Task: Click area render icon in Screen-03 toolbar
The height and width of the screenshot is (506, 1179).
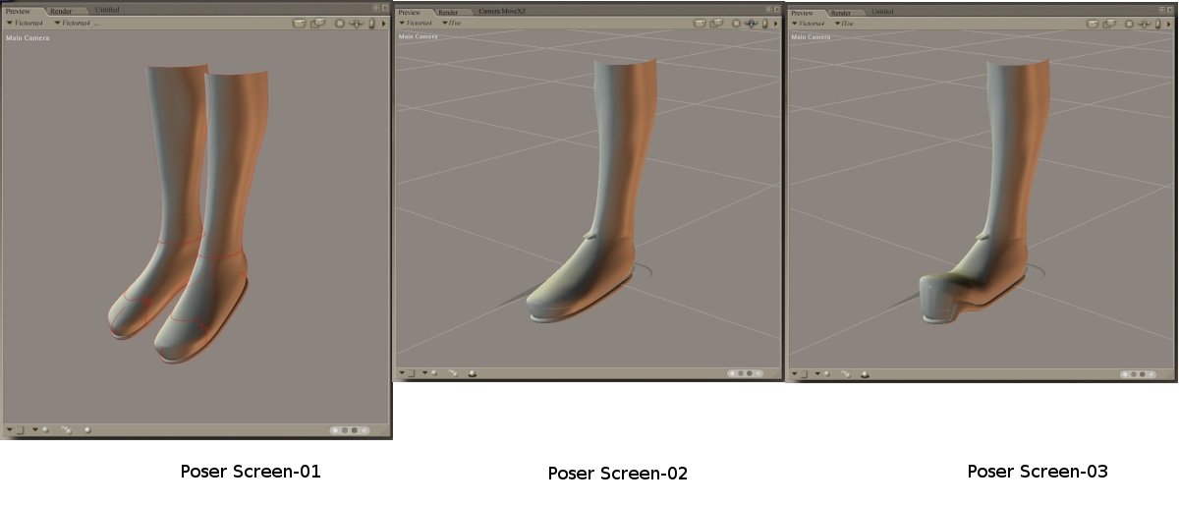Action: [x=1109, y=24]
